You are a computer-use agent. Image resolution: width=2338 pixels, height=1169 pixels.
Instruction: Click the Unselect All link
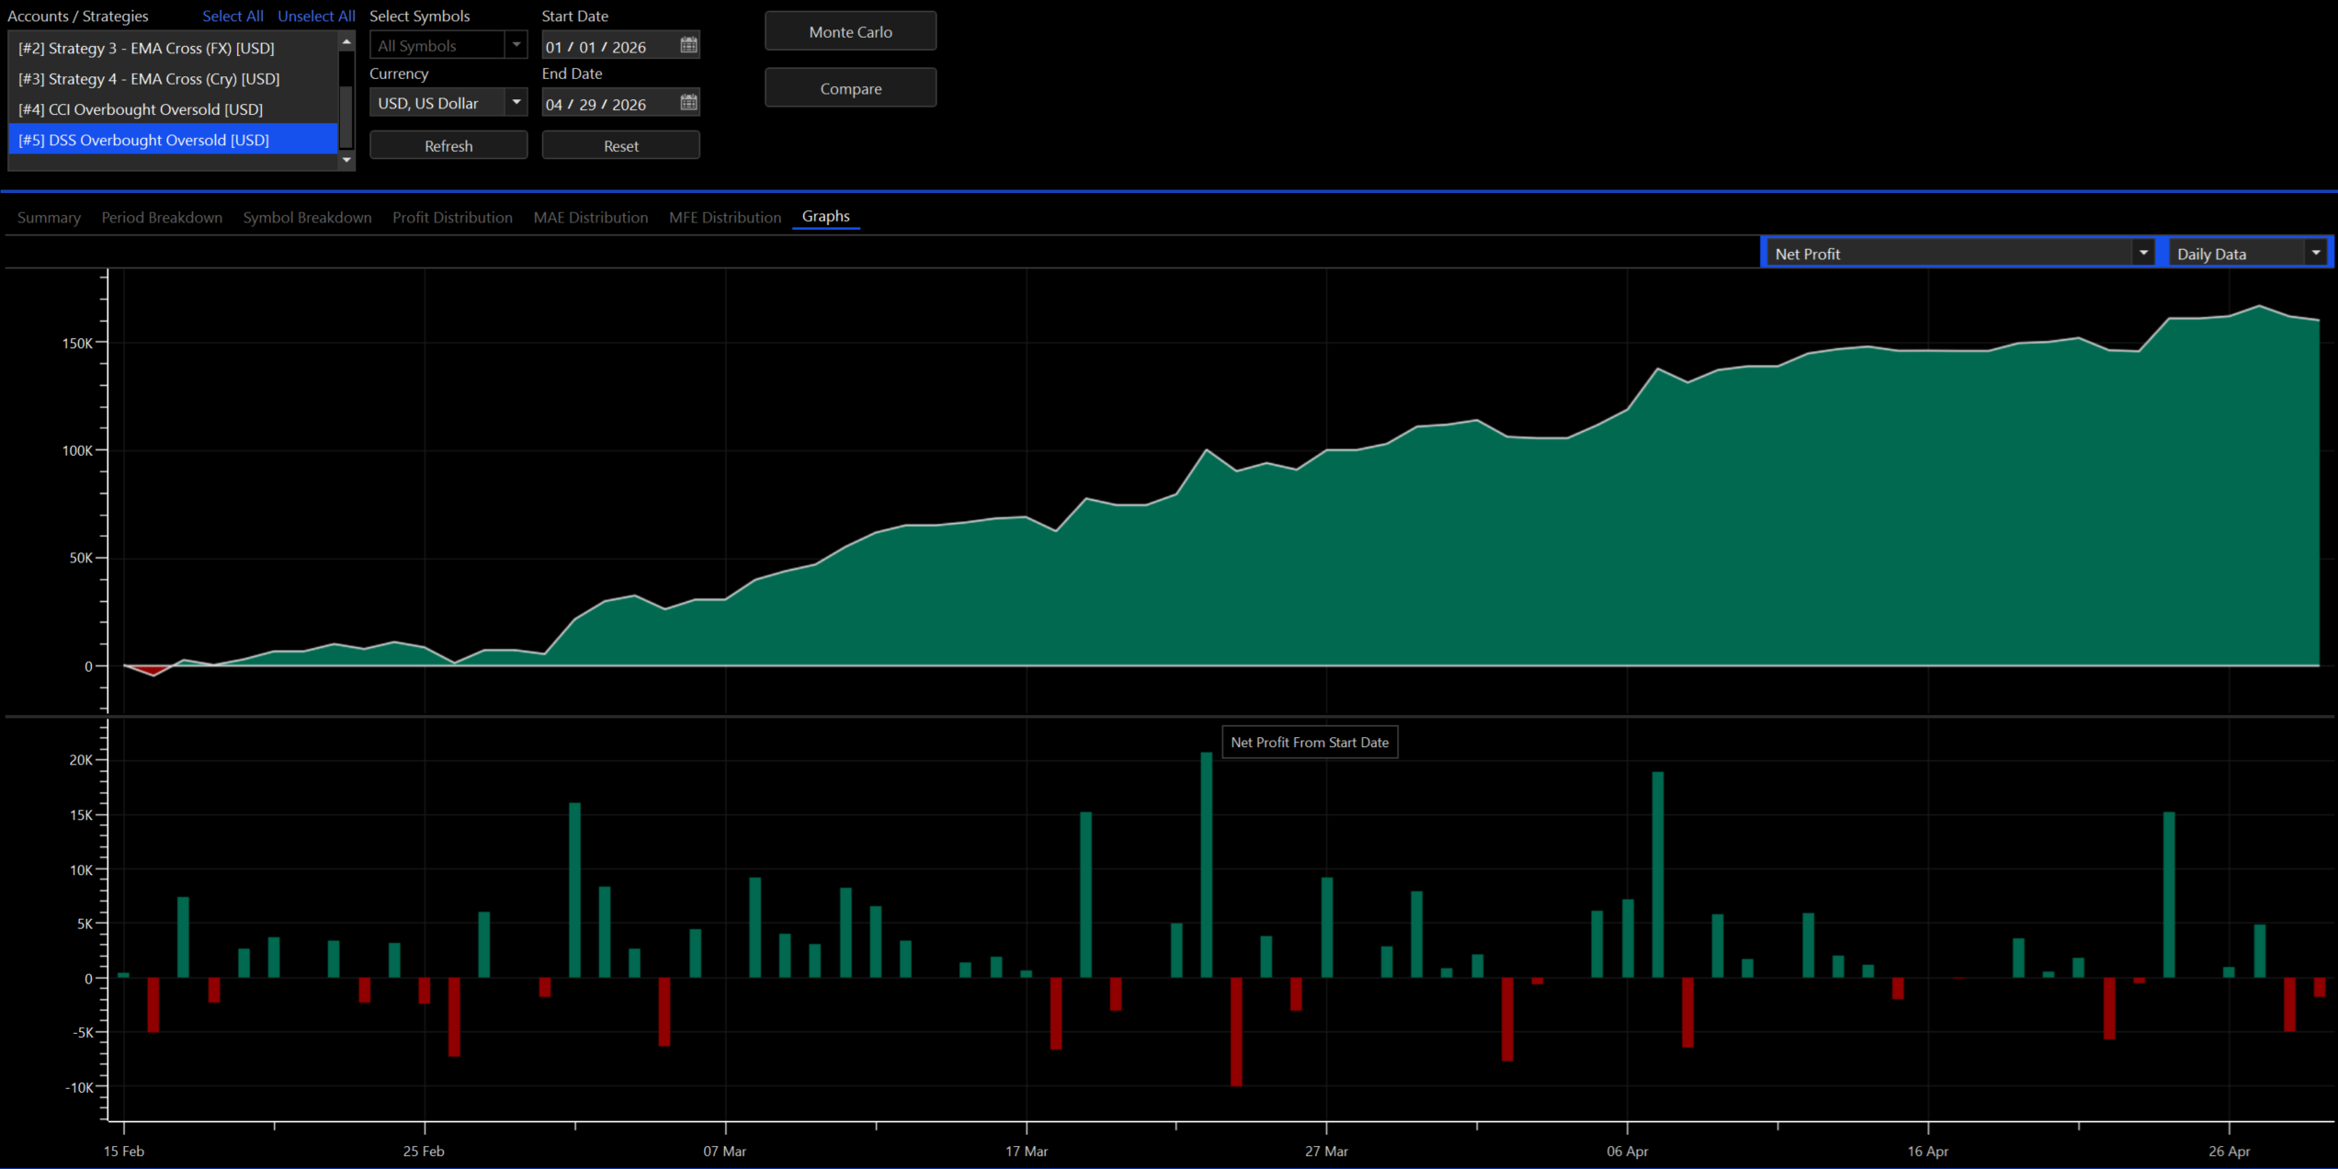pos(316,17)
